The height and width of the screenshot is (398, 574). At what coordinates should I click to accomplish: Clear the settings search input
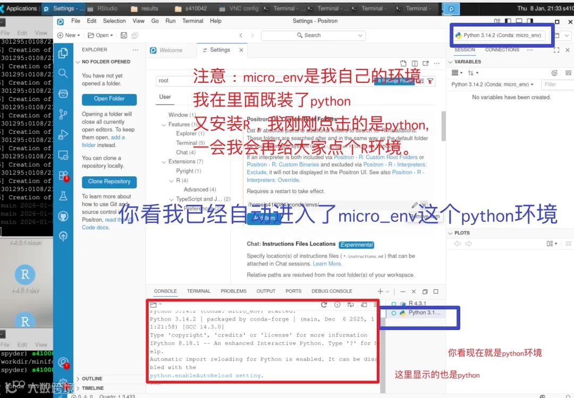point(420,81)
